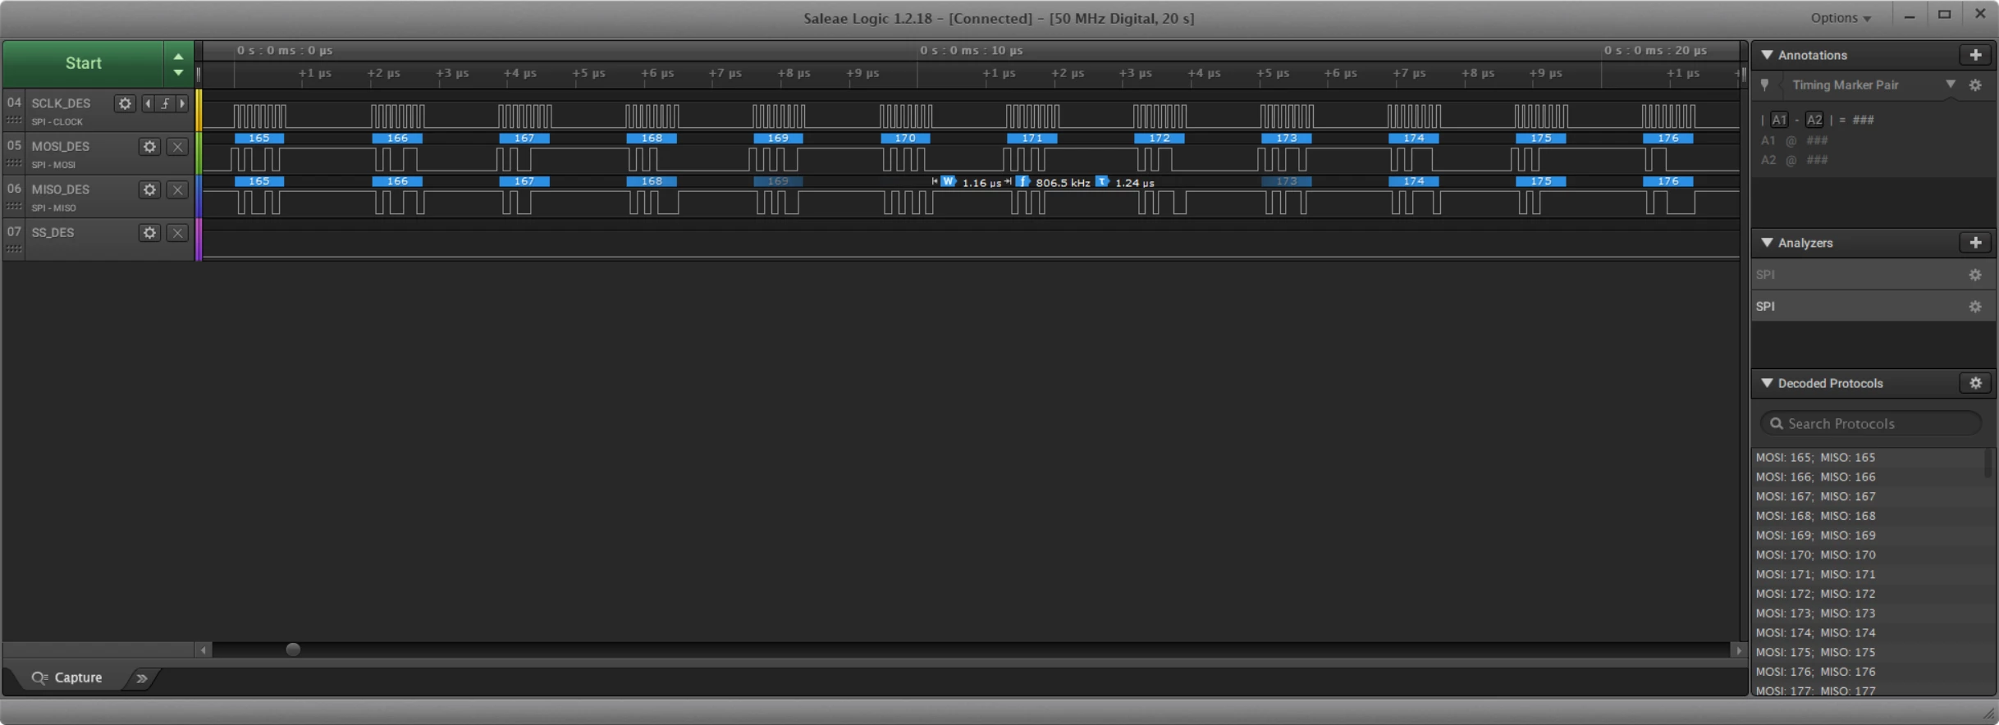Click MISO decoded byte bubble 174
Image resolution: width=1999 pixels, height=725 pixels.
[x=1413, y=181]
